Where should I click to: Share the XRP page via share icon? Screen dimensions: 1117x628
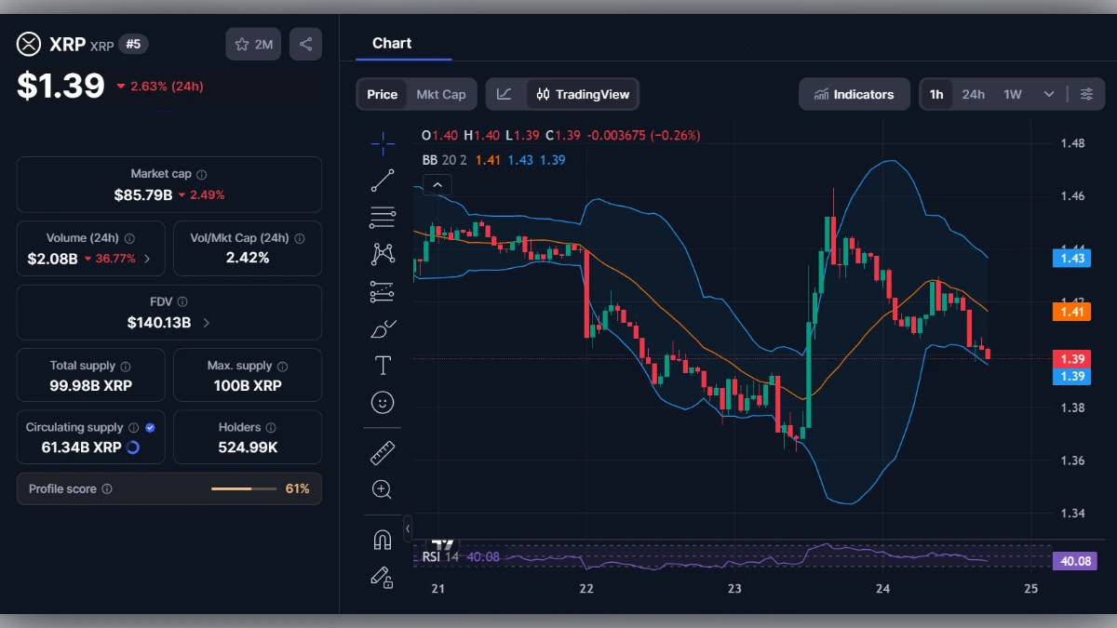tap(305, 44)
